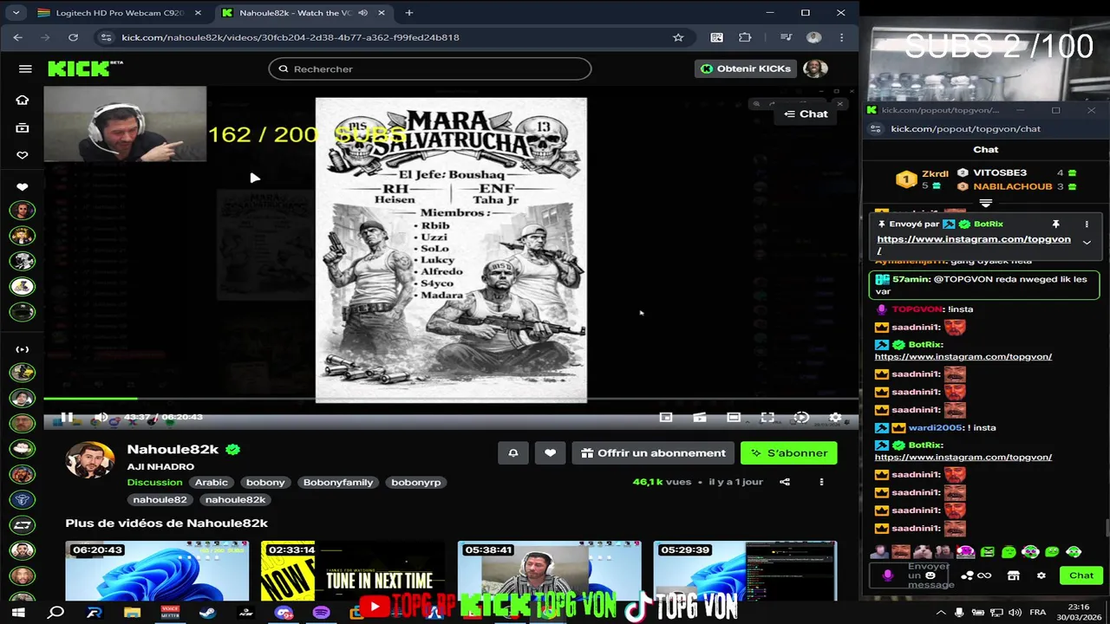Open chat settings gear
The height and width of the screenshot is (624, 1110).
click(x=1041, y=575)
